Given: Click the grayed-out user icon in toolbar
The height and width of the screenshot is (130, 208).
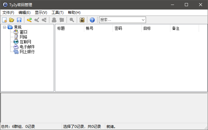Looking at the screenshot, I should coord(54,20).
